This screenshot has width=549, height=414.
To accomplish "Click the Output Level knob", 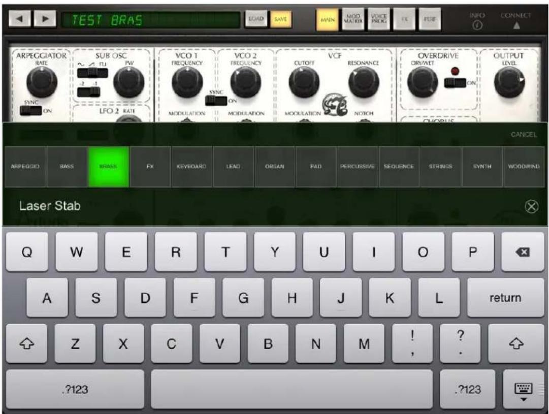I will (x=509, y=82).
